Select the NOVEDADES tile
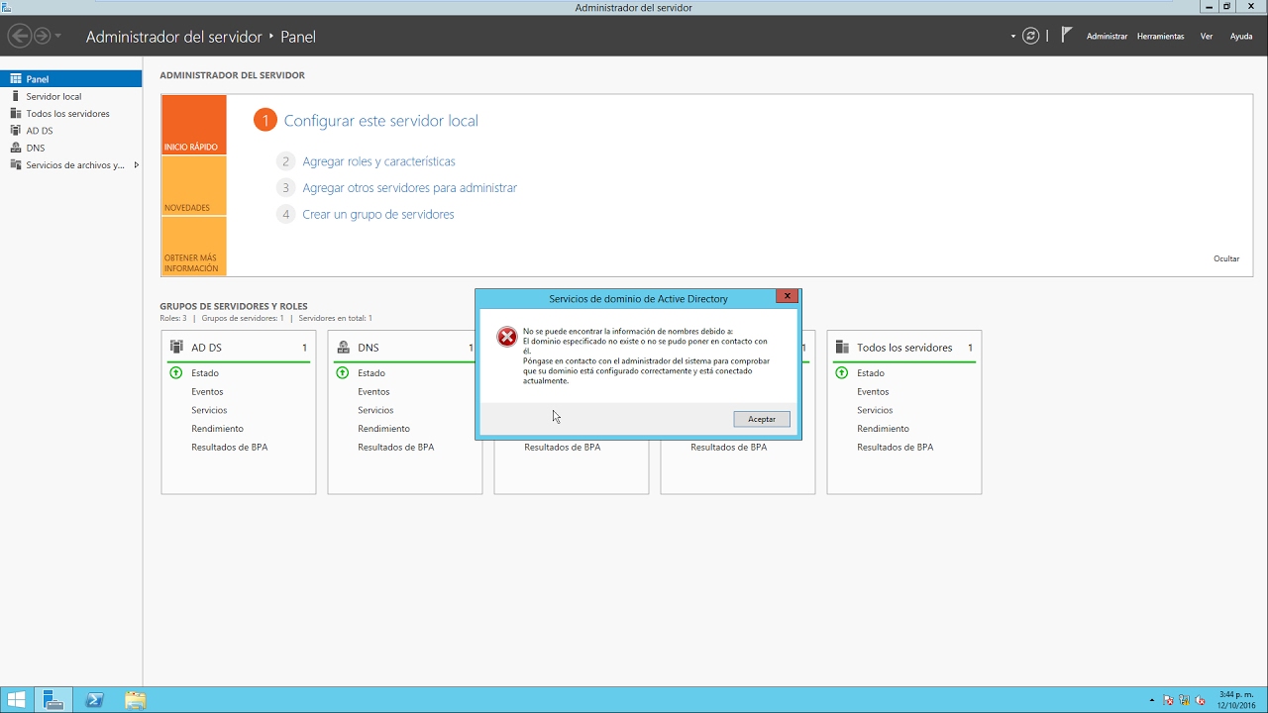1268x713 pixels. [x=194, y=185]
